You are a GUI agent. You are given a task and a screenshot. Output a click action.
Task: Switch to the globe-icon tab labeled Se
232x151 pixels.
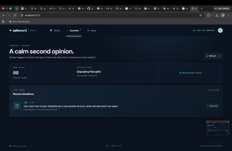[119, 9]
